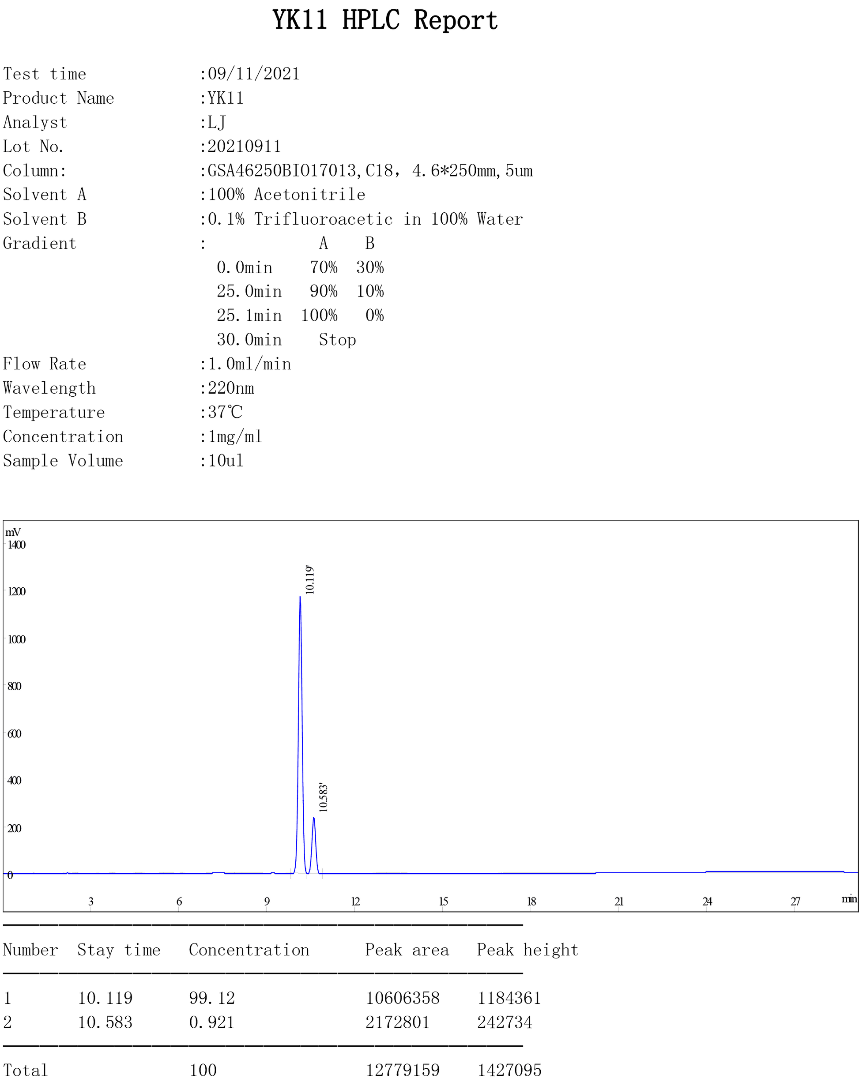Click the peak area cell 10606358
The width and height of the screenshot is (859, 1082).
(x=403, y=998)
